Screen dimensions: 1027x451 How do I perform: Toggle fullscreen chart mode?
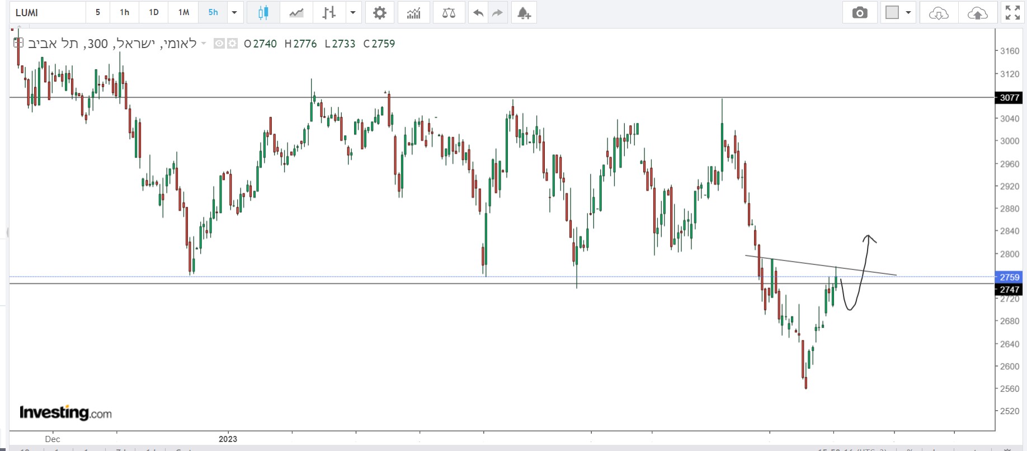1012,12
